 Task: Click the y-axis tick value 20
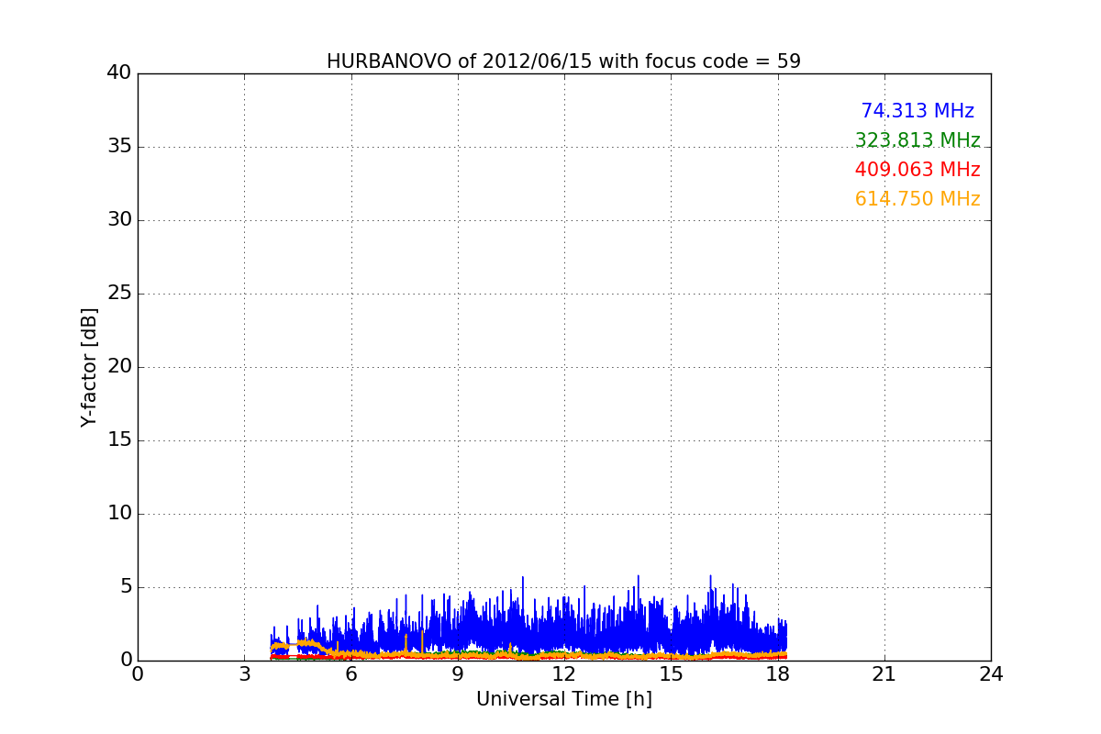[119, 367]
